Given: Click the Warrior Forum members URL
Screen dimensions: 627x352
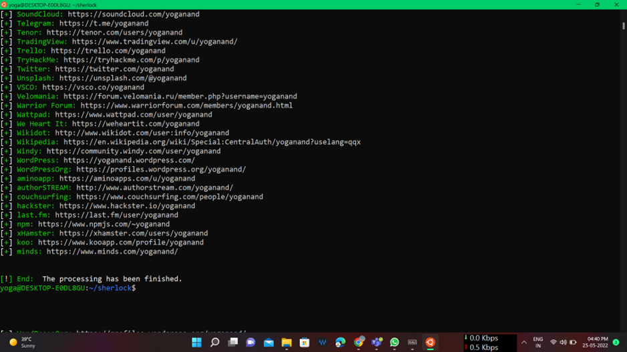Looking at the screenshot, I should point(186,105).
